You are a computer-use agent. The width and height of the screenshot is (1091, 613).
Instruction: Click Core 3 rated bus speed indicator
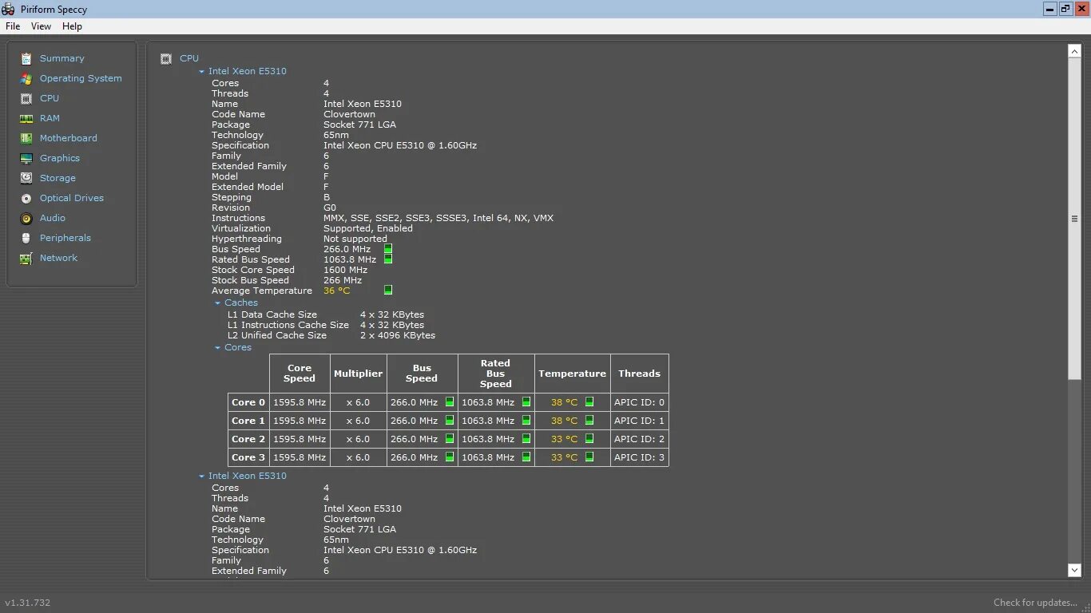(526, 457)
